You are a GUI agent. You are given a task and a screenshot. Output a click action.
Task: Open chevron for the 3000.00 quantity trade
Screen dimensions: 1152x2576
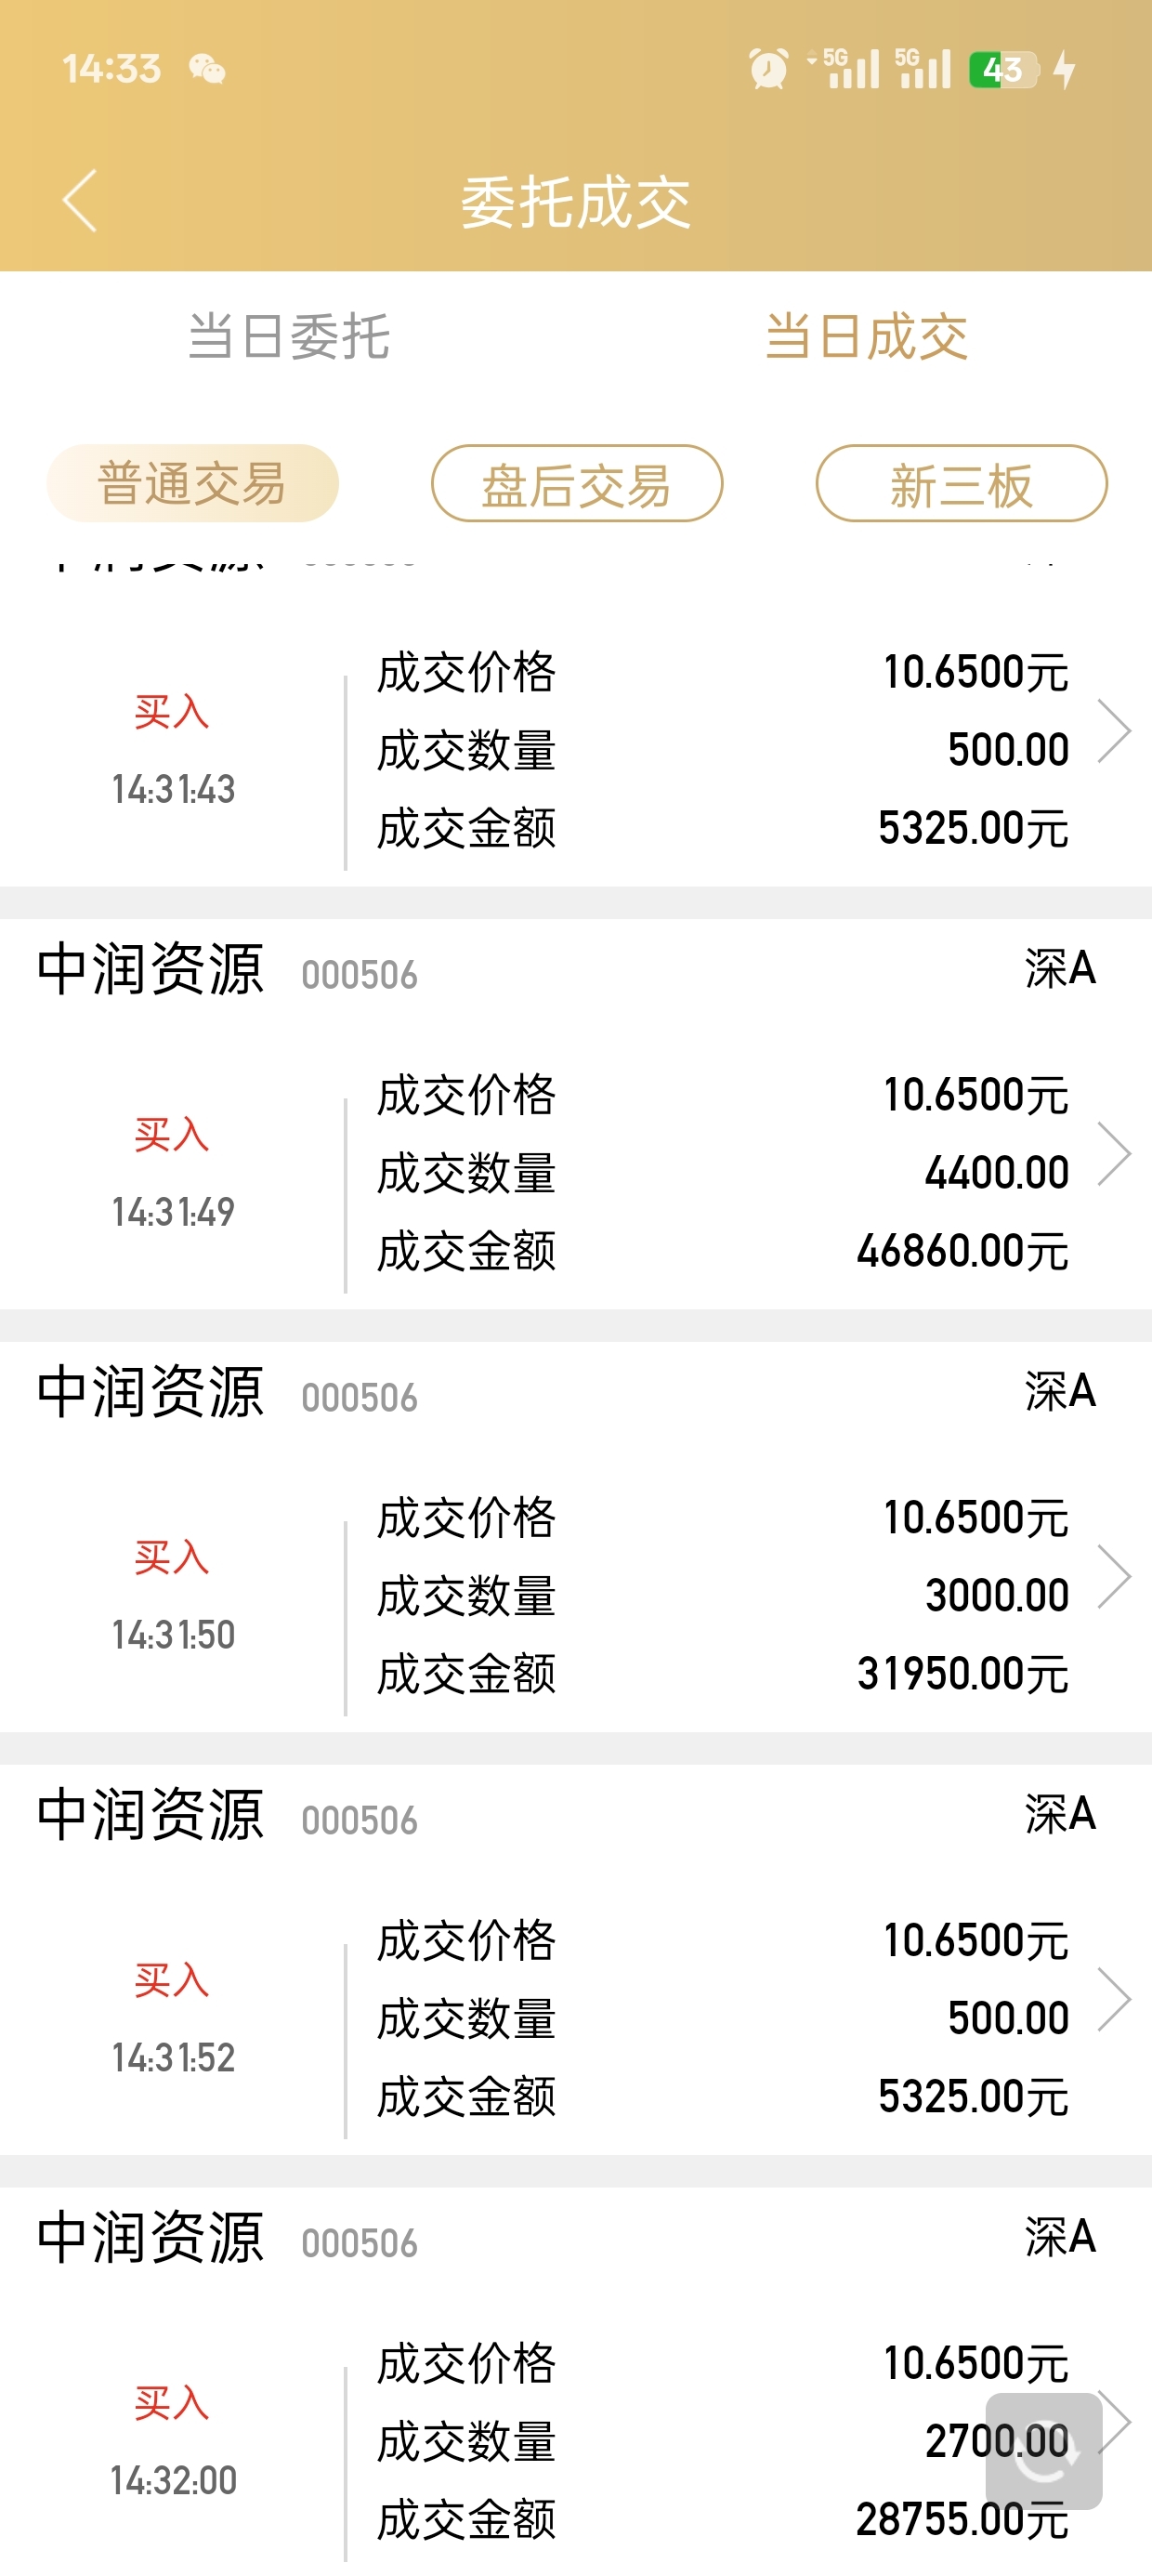coord(1113,1577)
